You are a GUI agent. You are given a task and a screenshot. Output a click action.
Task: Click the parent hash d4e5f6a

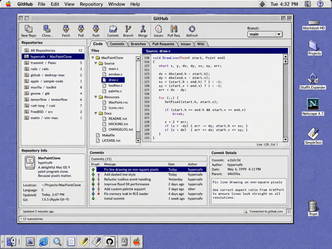click(x=234, y=174)
